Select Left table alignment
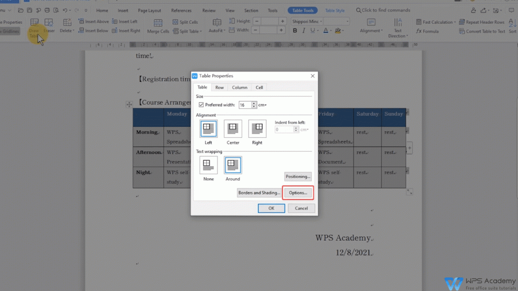518x291 pixels. pyautogui.click(x=208, y=129)
